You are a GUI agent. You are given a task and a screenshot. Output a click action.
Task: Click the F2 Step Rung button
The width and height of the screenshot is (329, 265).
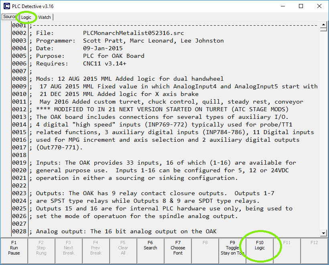41,248
